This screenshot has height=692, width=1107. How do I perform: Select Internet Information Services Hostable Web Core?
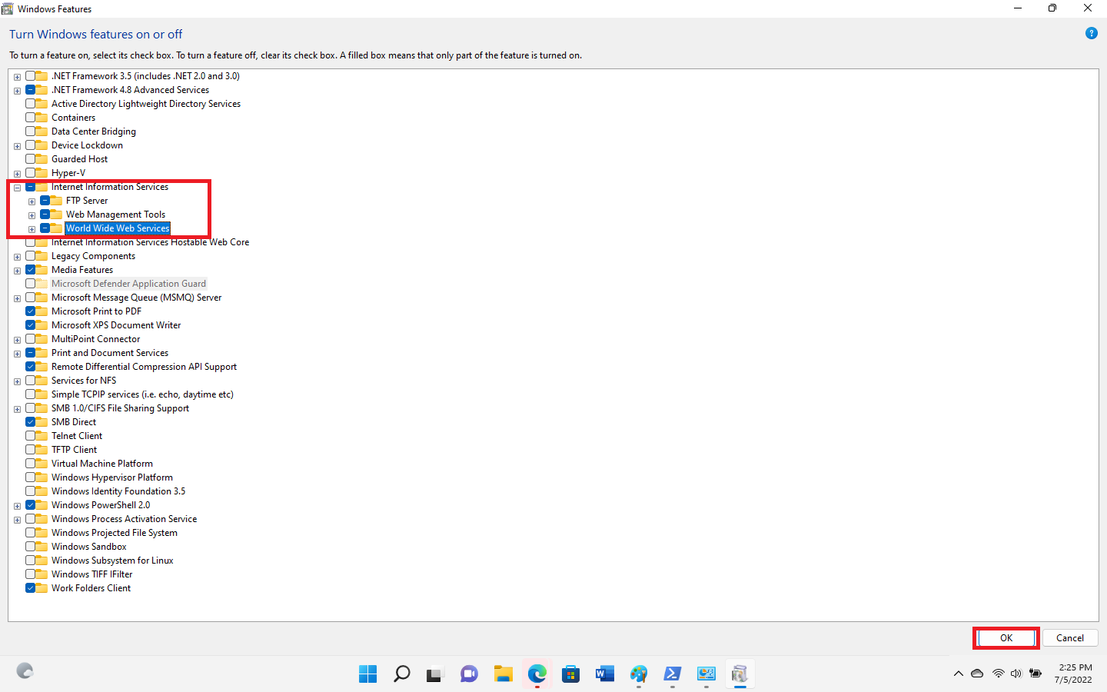coord(151,242)
